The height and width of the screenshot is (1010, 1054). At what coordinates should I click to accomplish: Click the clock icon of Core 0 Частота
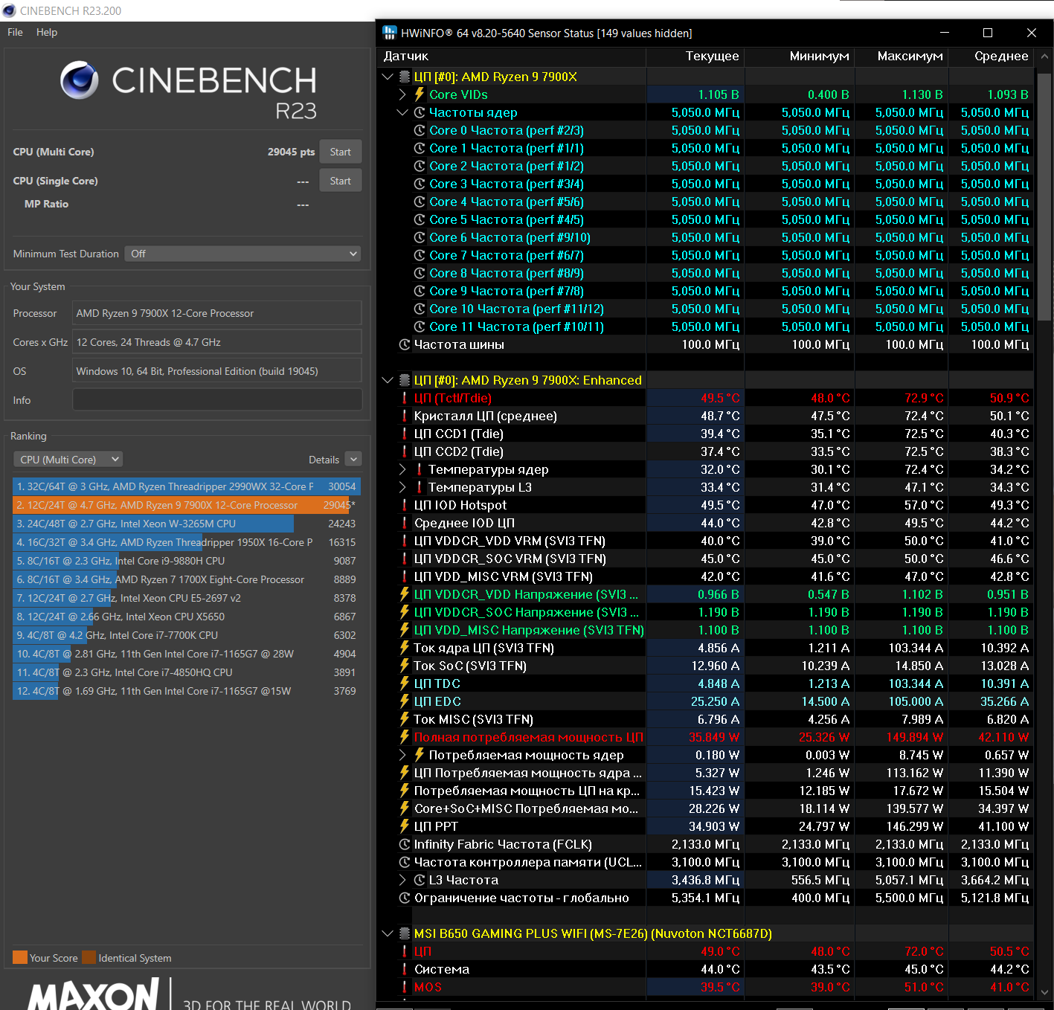pos(420,130)
